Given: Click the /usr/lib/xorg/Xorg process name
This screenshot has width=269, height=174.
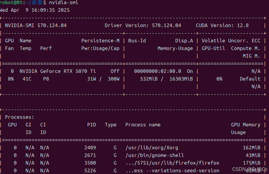Looking at the screenshot, I should tap(152, 148).
